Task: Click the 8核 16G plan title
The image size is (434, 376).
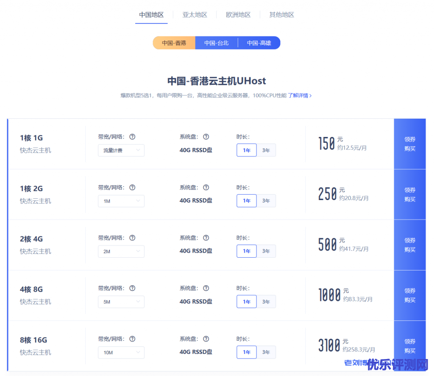Action: point(33,340)
